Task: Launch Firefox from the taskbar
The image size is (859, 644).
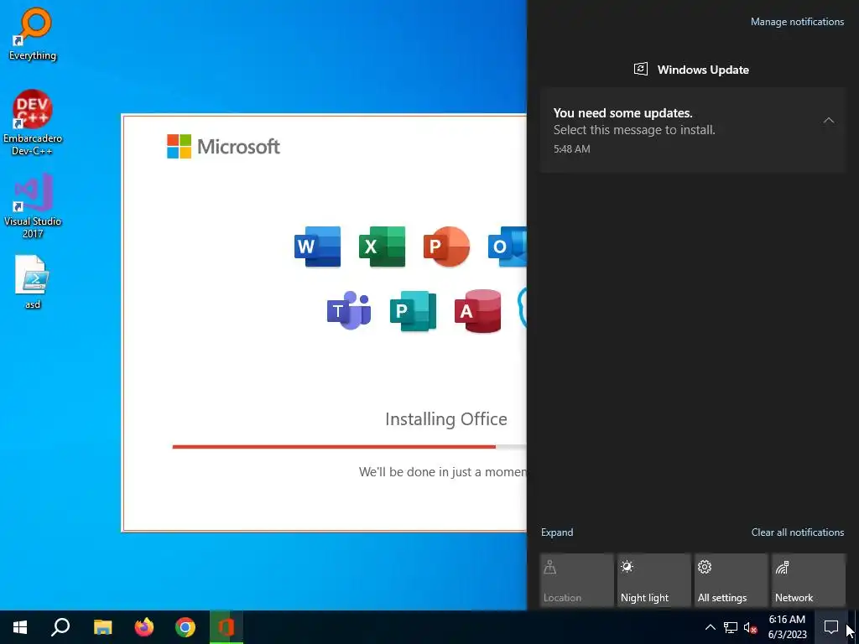Action: point(144,627)
